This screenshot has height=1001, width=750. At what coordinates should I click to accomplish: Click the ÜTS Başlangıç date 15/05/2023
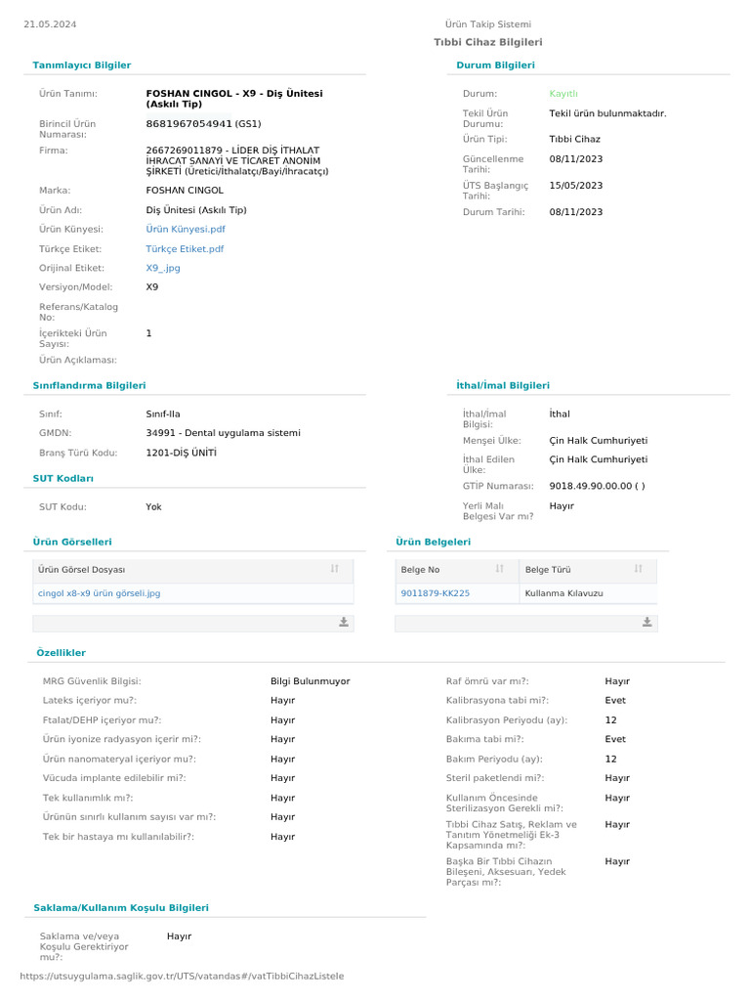click(576, 186)
